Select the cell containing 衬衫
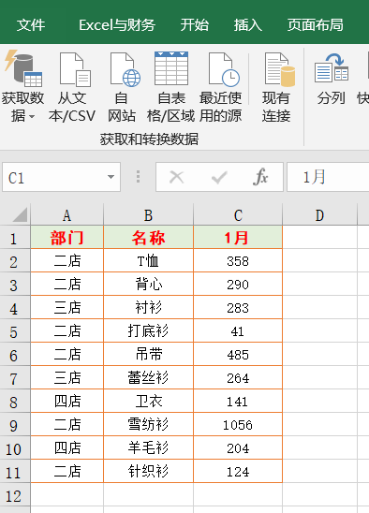The image size is (369, 513). [x=148, y=308]
